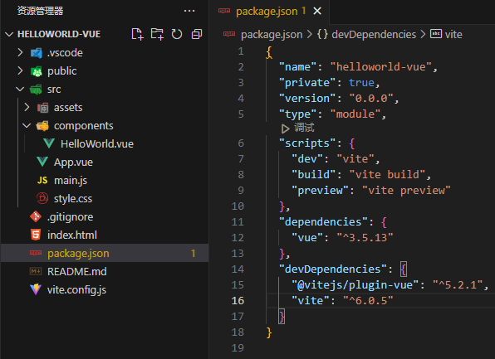Click the New Folder icon in explorer header
This screenshot has height=359, width=495.
(x=157, y=34)
